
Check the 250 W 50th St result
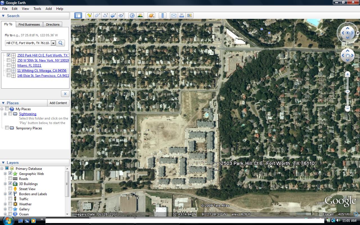(x=9, y=60)
